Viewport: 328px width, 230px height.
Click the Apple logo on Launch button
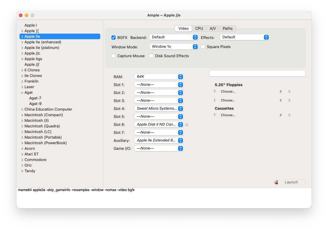(x=276, y=182)
